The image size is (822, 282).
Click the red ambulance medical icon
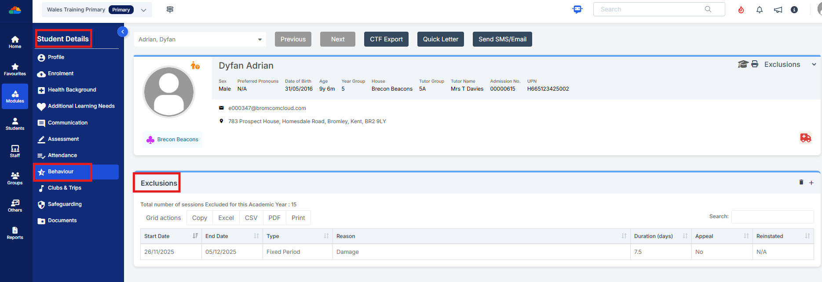806,138
